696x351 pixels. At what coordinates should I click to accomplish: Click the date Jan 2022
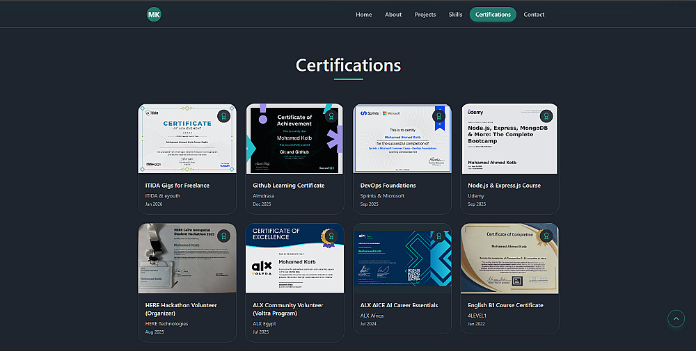476,324
